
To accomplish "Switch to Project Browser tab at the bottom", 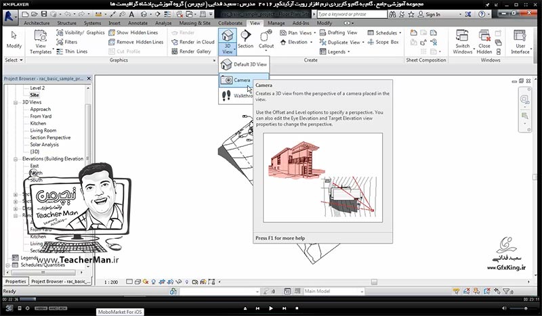I will click(61, 281).
